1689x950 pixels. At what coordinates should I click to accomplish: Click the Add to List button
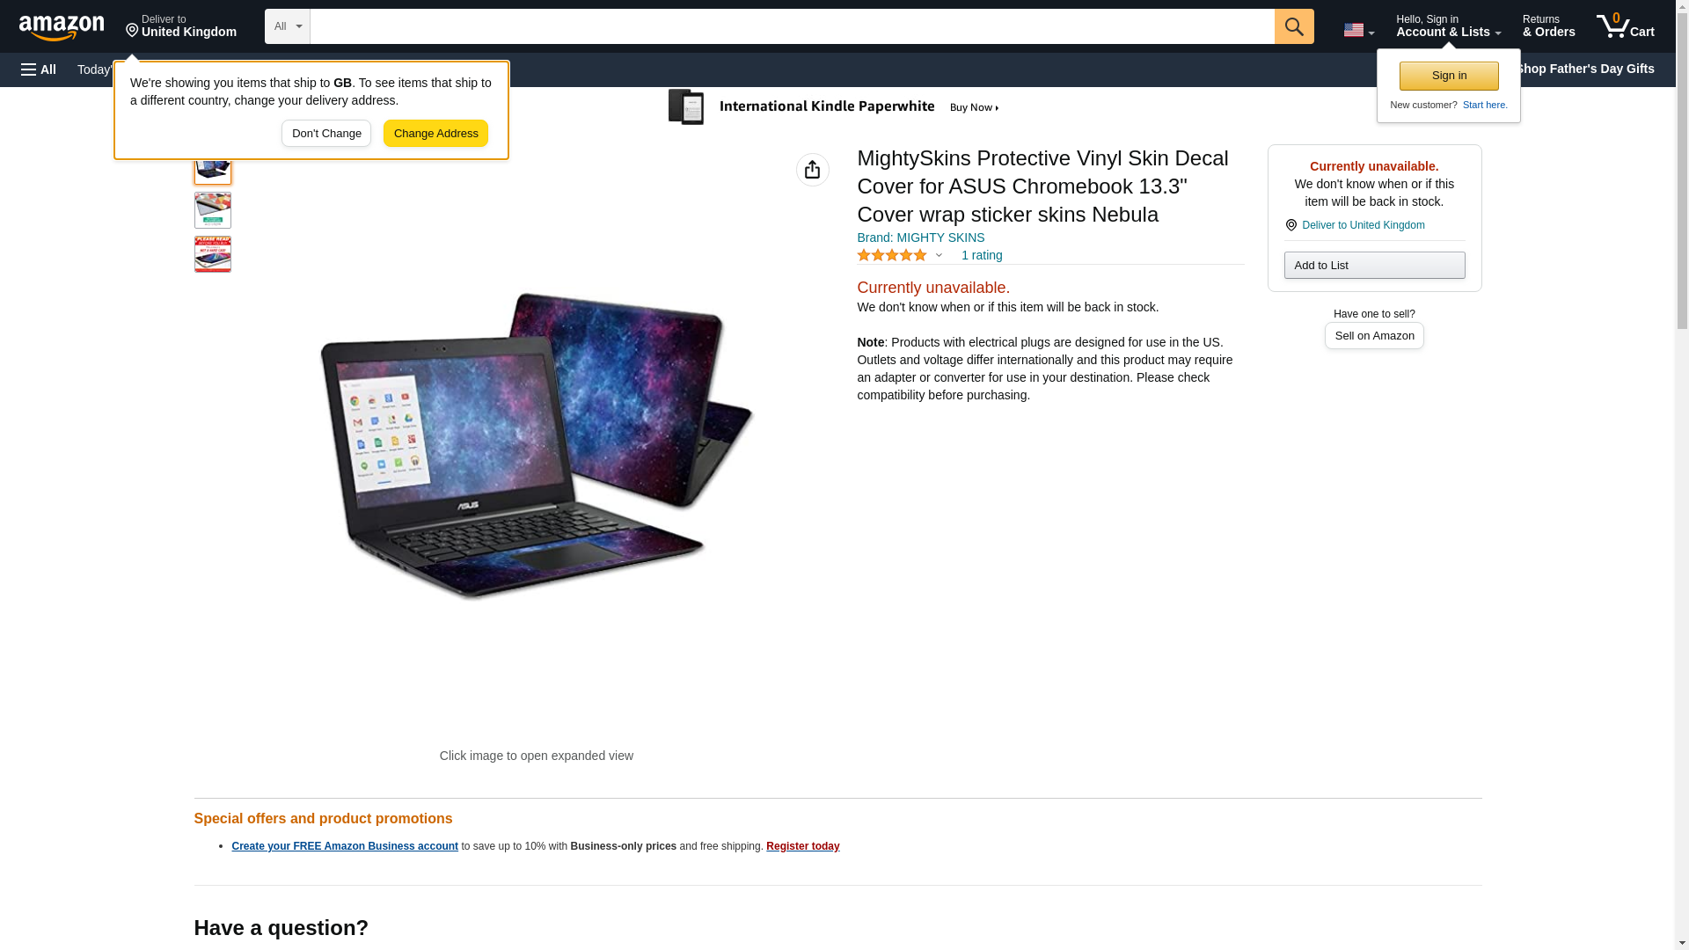point(1374,266)
